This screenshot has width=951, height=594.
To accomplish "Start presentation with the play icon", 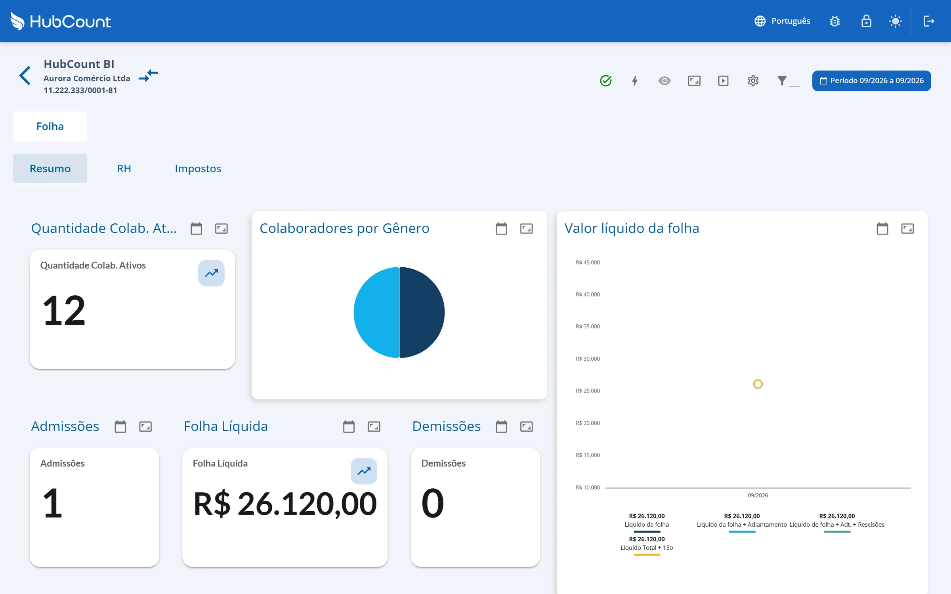I will click(x=723, y=81).
